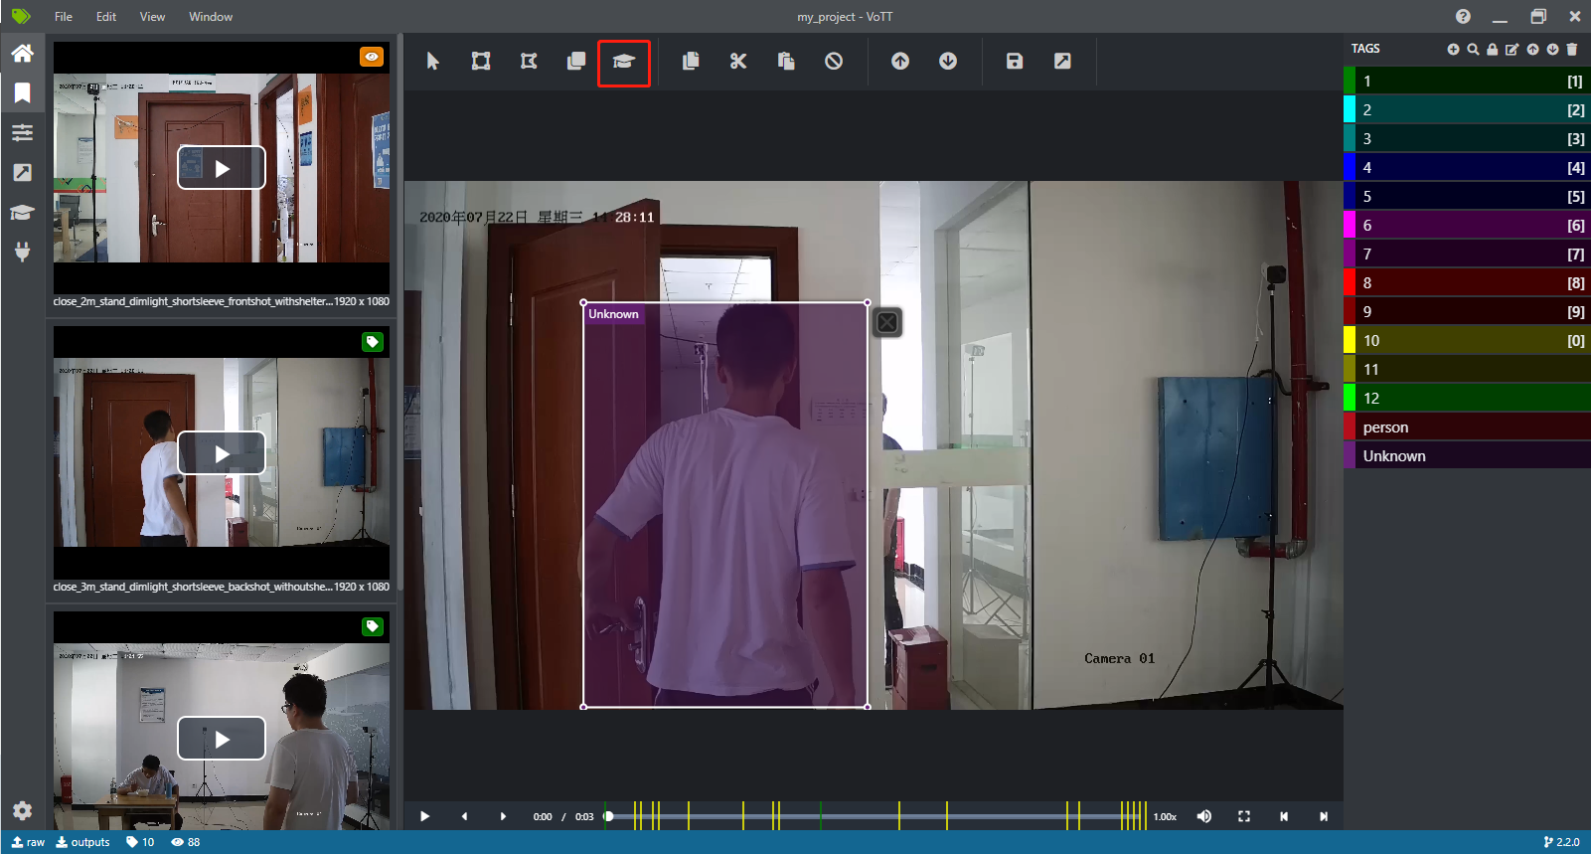
Task: Select tag 10 in tags list
Action: coord(1467,341)
